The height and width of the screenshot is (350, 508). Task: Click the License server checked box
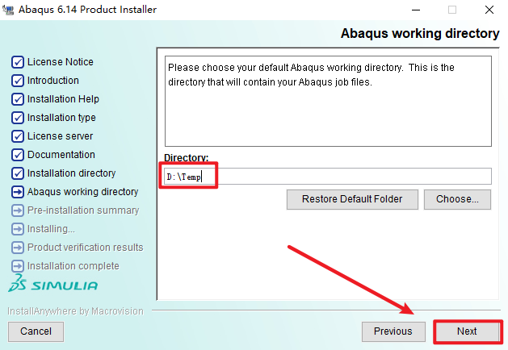point(18,136)
